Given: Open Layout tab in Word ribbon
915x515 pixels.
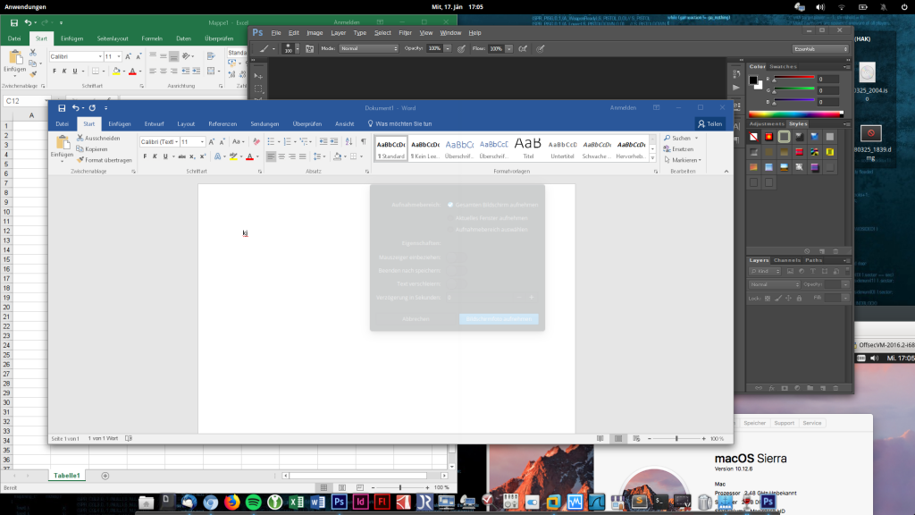Looking at the screenshot, I should [x=186, y=123].
